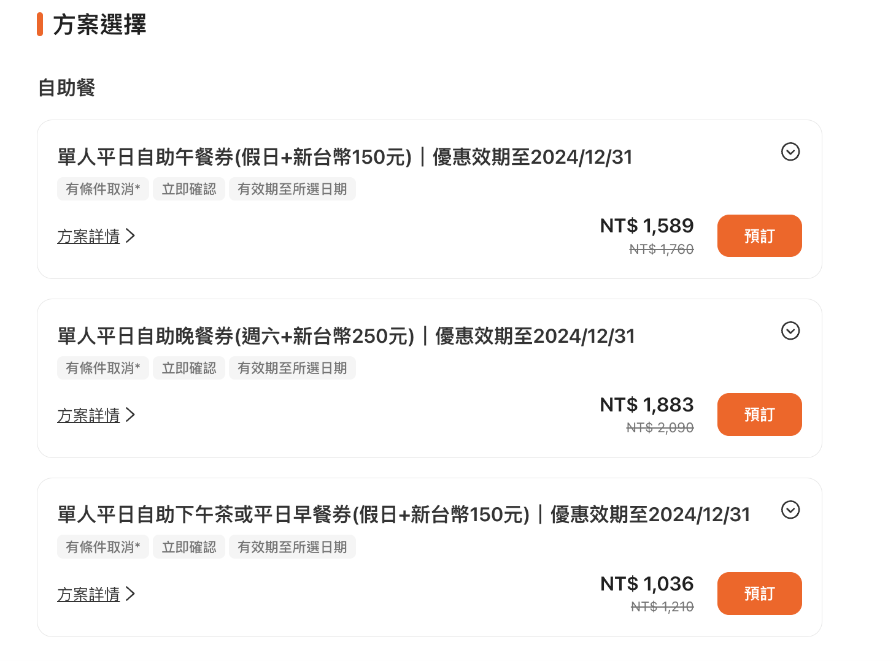Click 有條件取消 tag on the lunch voucher

[103, 189]
